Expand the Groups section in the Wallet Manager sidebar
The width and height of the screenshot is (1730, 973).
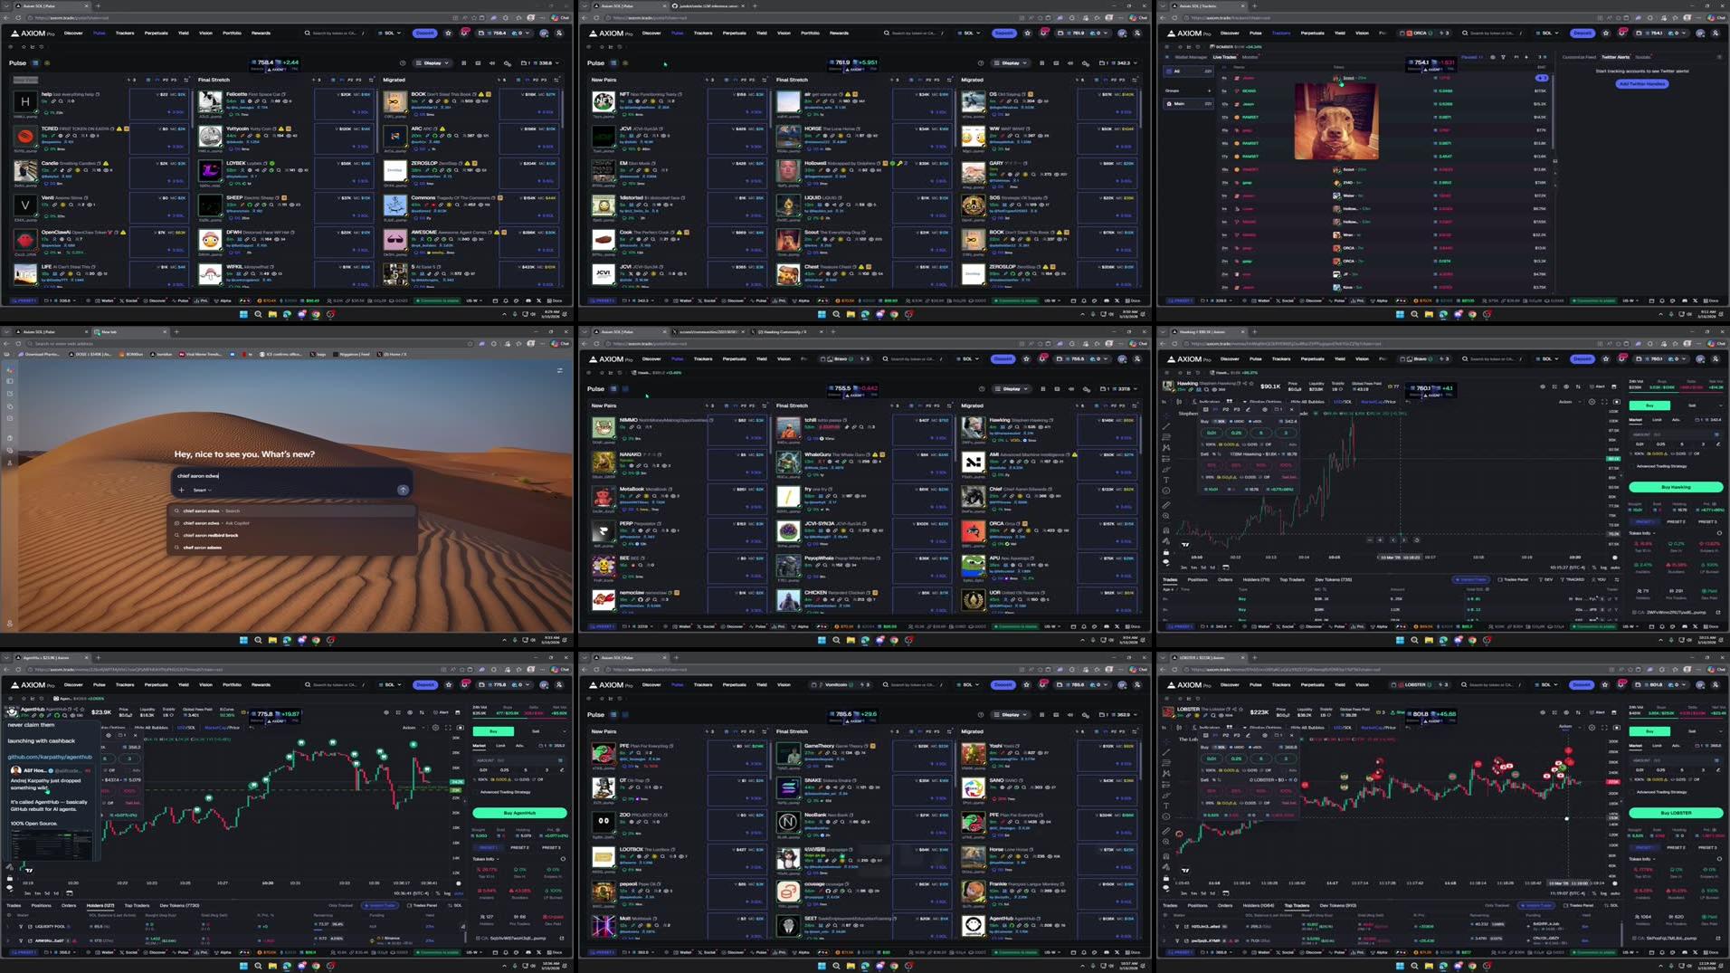click(1209, 91)
